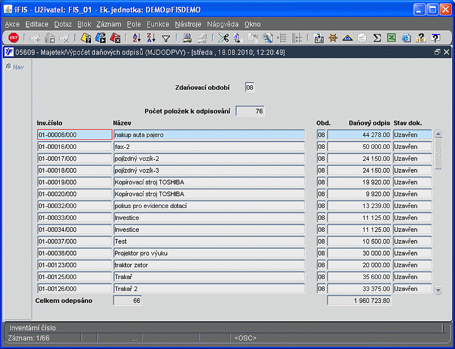
Task: Open the Blok menu
Action: pos(84,24)
